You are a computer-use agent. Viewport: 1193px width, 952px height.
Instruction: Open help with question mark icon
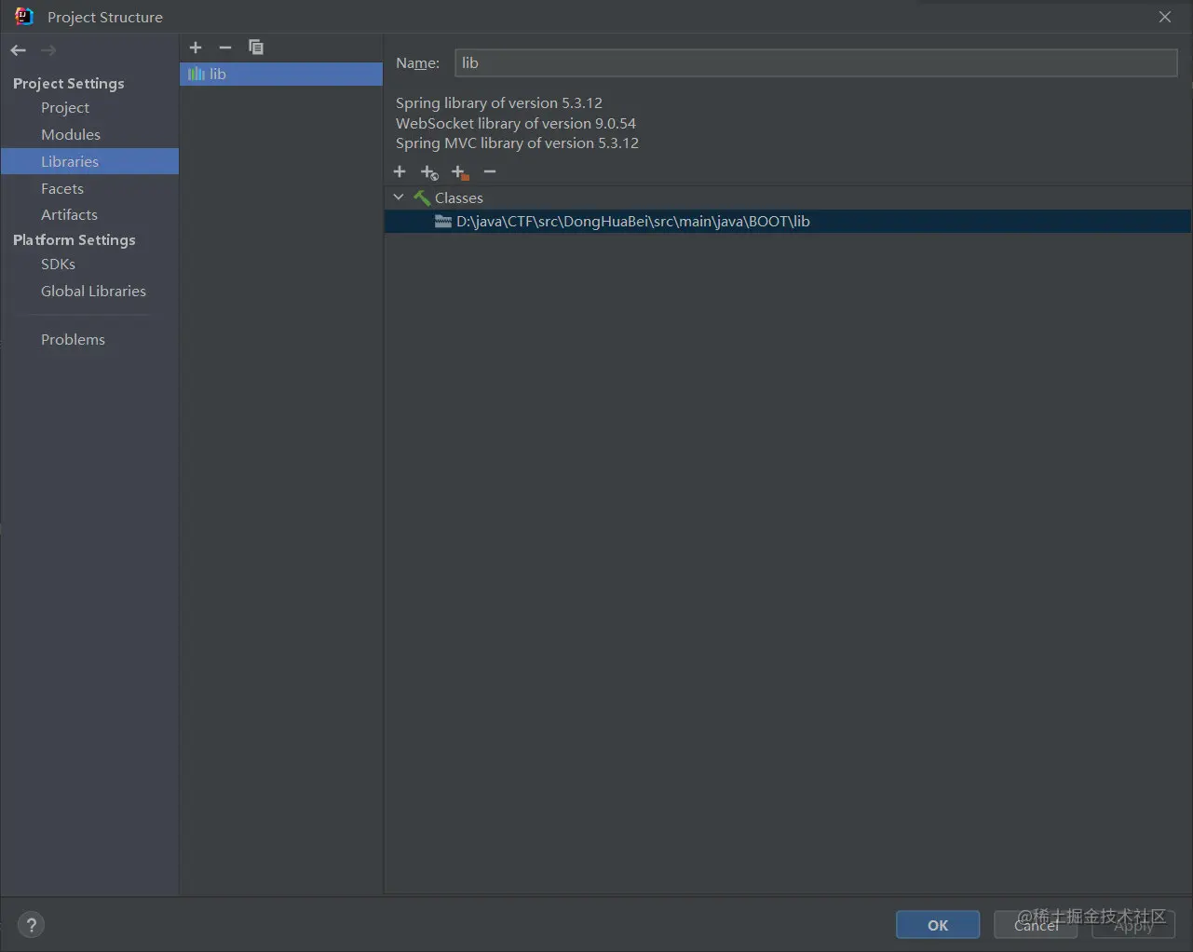pos(31,925)
